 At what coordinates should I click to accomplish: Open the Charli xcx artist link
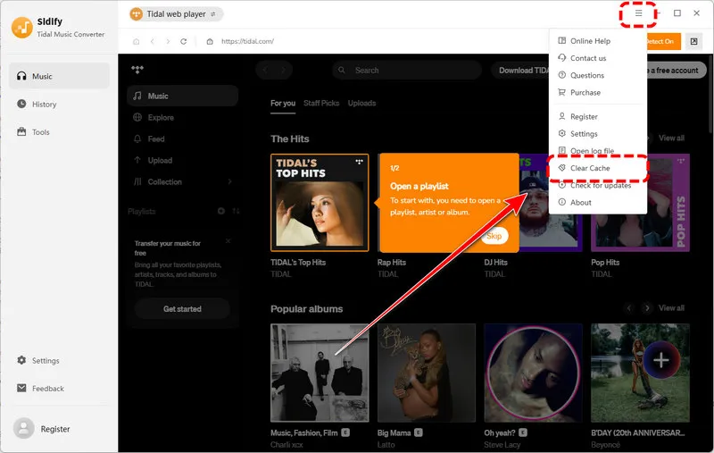[286, 445]
